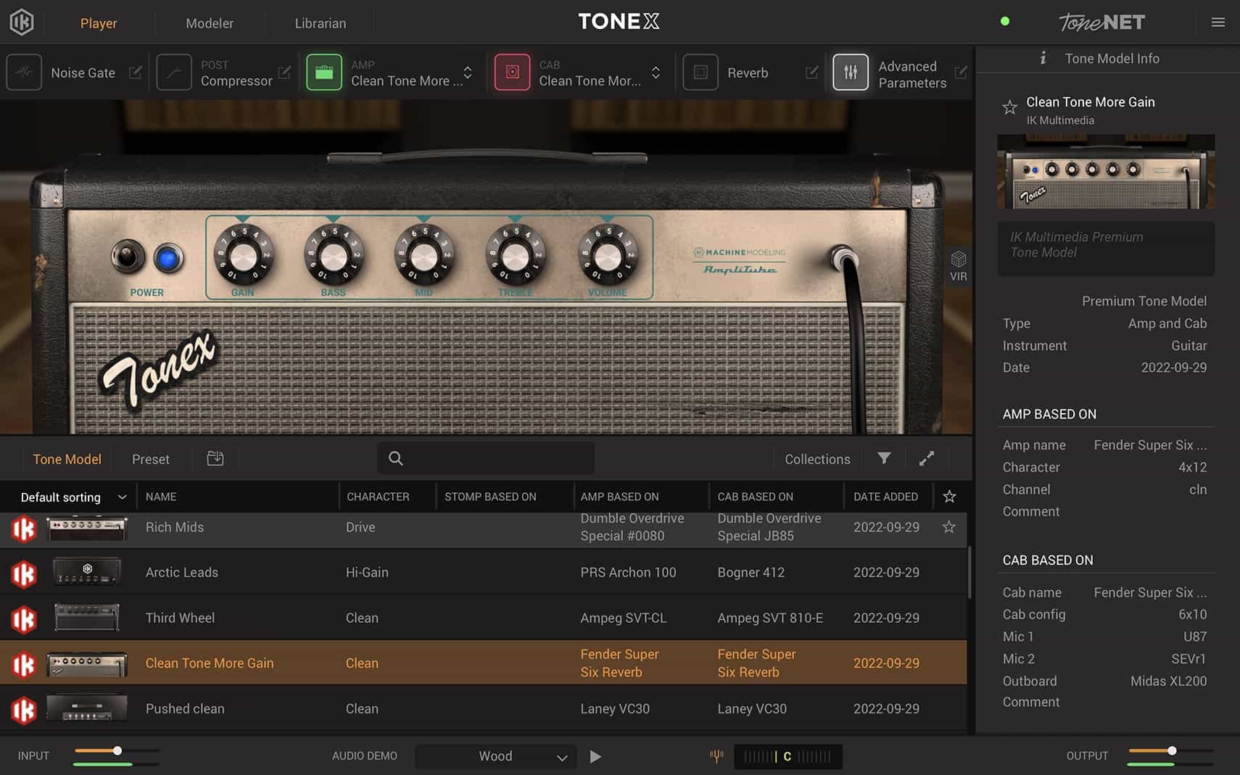The width and height of the screenshot is (1240, 775).
Task: Click the MID knob
Action: (424, 254)
